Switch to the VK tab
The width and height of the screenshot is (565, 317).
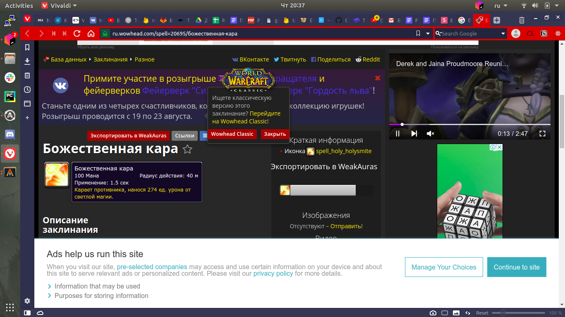coord(95,20)
